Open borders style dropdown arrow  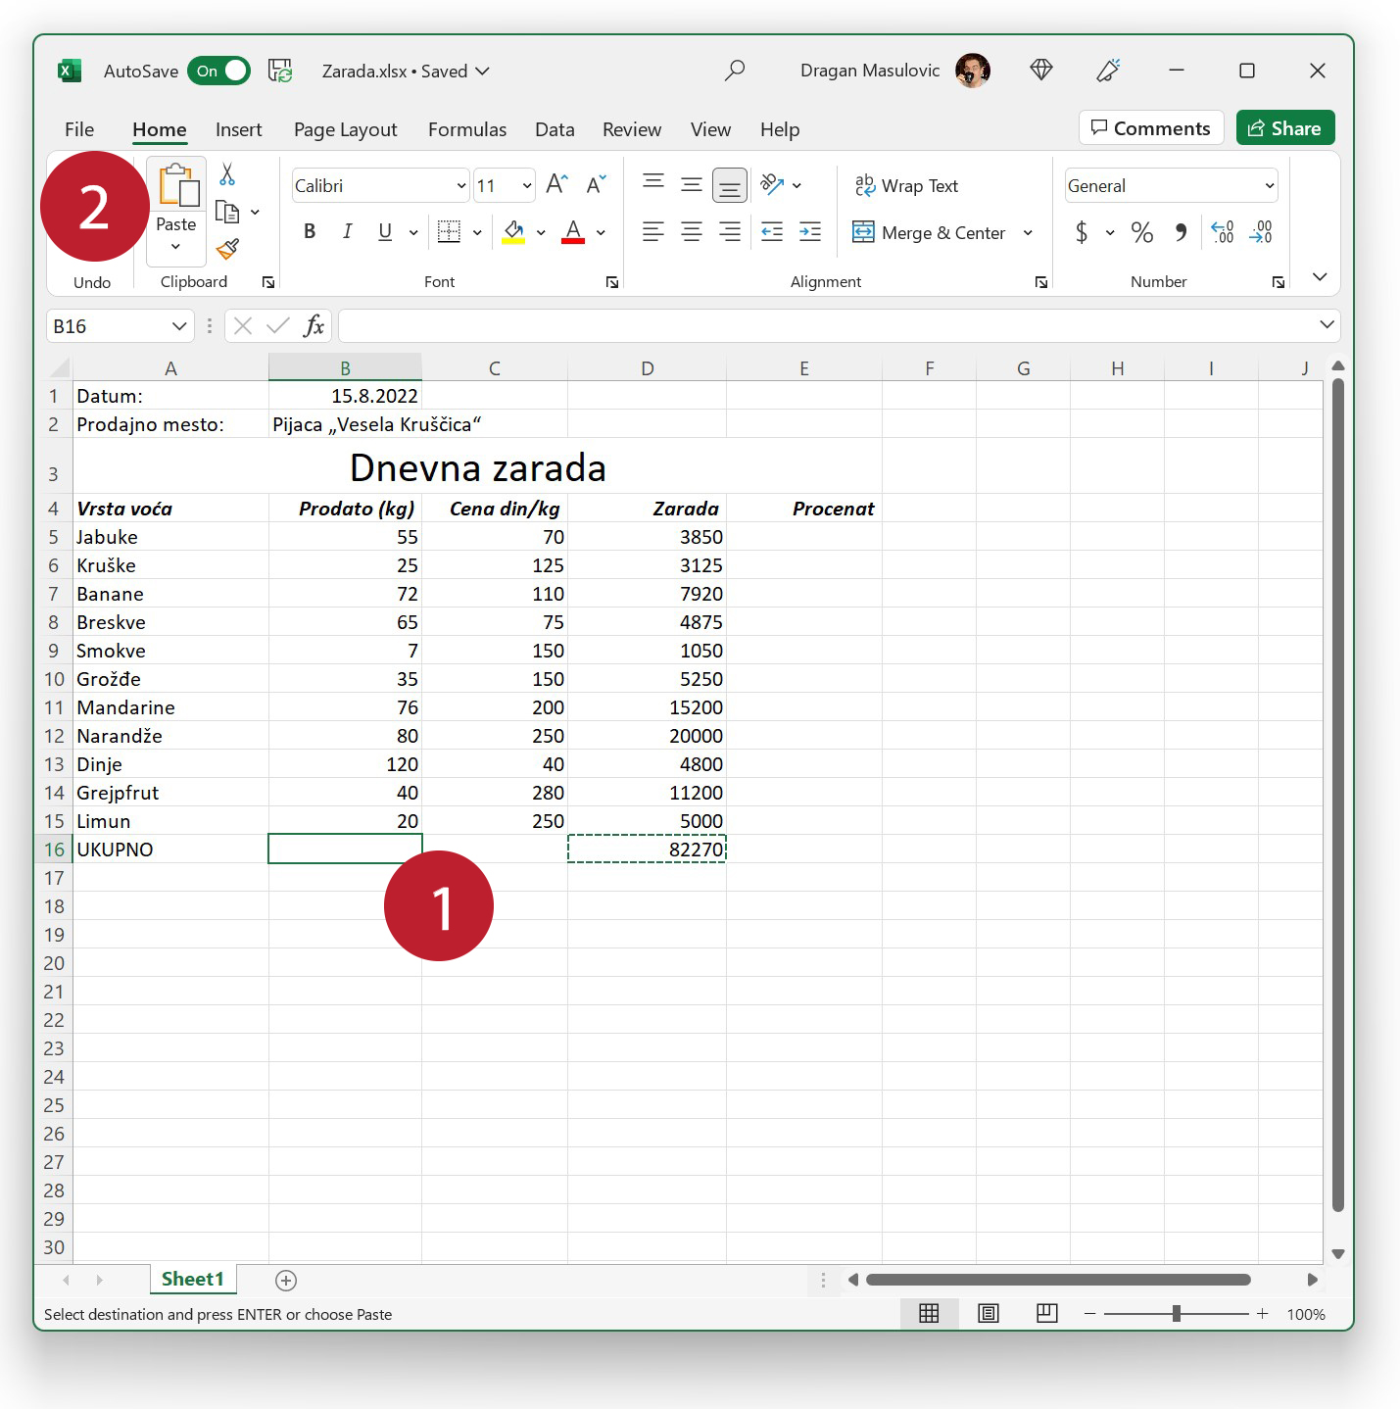tap(477, 232)
